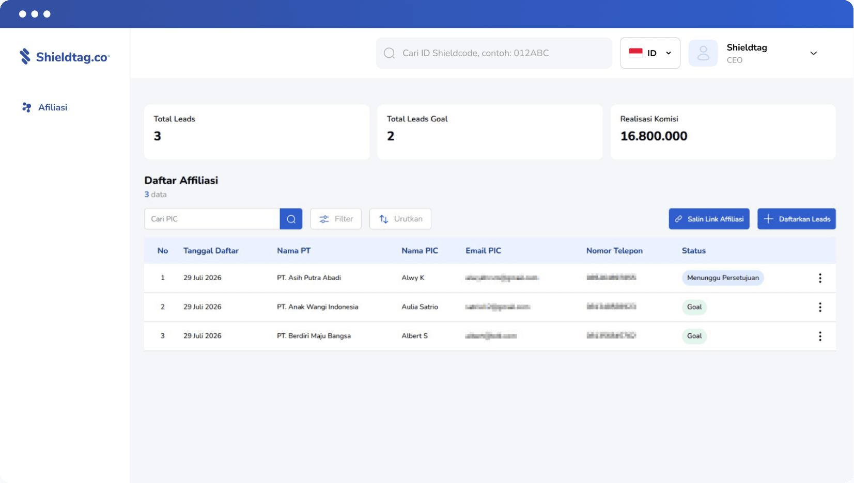Click the Tanggal Daftar column header
Screen dimensions: 854x483
click(211, 251)
